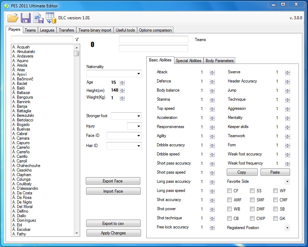Screen dimensions: 308x247
Task: Click the Export Face button
Action: tap(113, 181)
